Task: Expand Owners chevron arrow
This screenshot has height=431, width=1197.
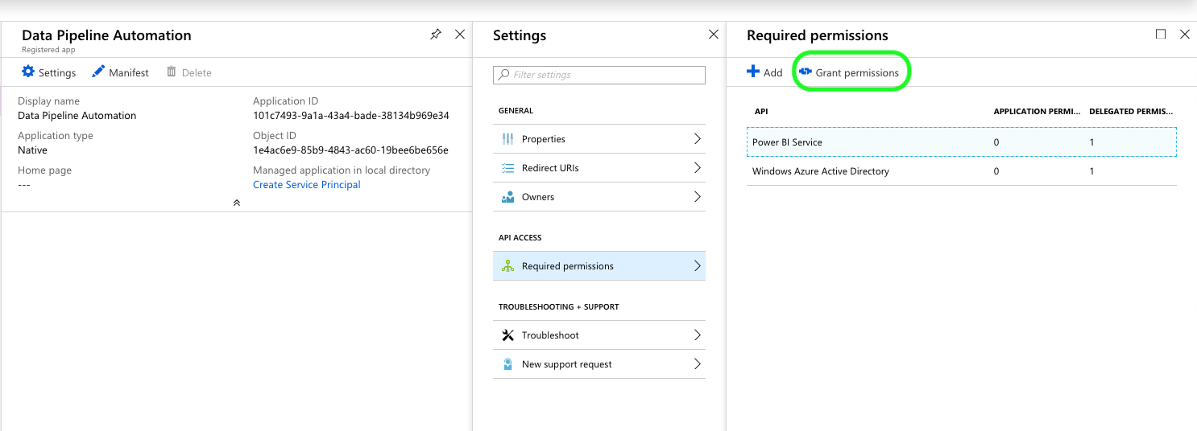Action: (x=698, y=197)
